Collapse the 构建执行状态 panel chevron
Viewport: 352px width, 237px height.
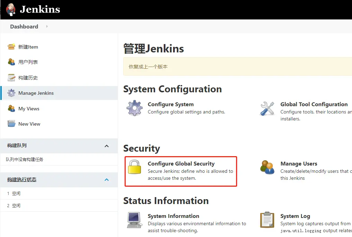(107, 180)
